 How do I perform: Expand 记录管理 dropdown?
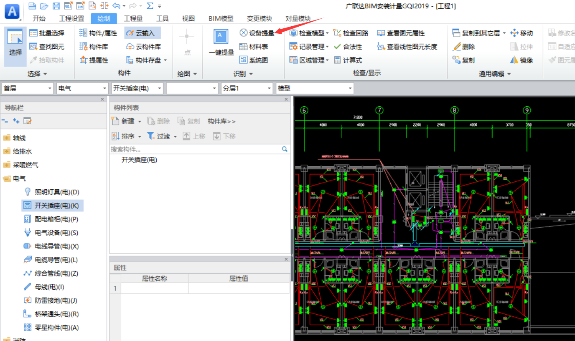tap(328, 47)
